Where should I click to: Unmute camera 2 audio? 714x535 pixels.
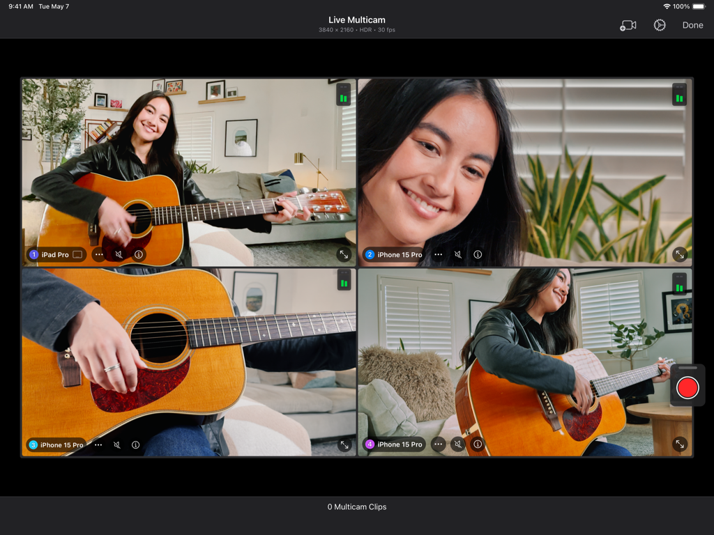[x=458, y=254]
